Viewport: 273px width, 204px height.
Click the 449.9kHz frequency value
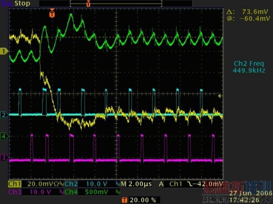[249, 70]
